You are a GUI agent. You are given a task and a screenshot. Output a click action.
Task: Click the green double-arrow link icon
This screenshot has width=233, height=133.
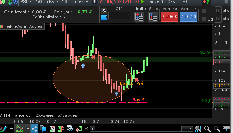[10, 2]
